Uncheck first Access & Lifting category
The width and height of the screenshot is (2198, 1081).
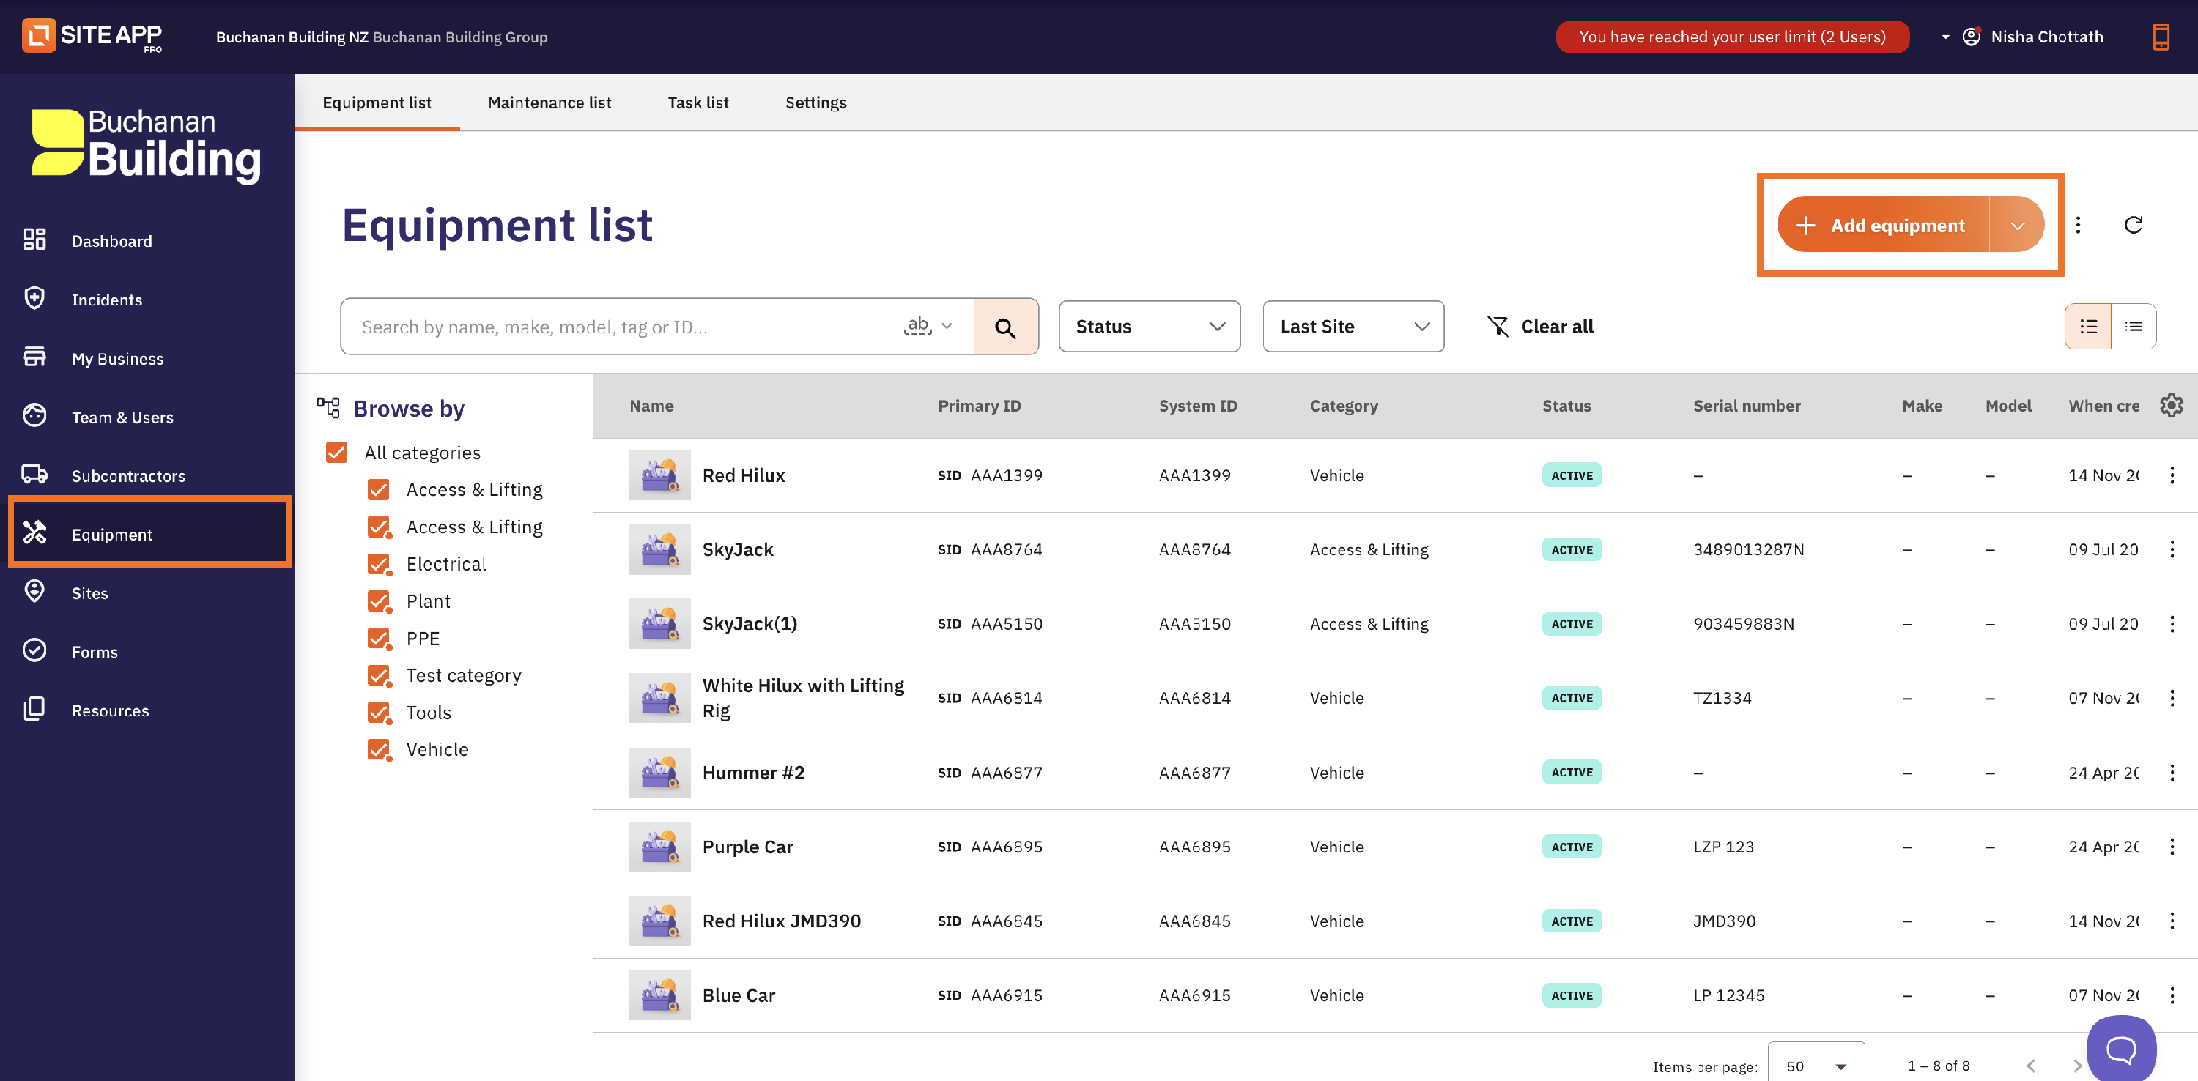pos(379,490)
